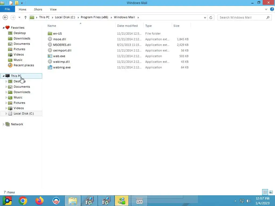The width and height of the screenshot is (275, 206).
Task: Click the Network icon in navigation pane
Action: coord(7,124)
